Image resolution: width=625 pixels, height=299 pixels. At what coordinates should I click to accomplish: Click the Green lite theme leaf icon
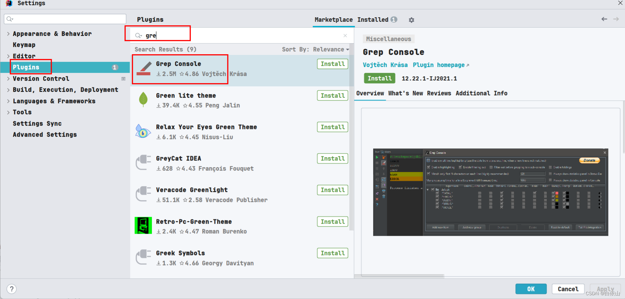(143, 100)
